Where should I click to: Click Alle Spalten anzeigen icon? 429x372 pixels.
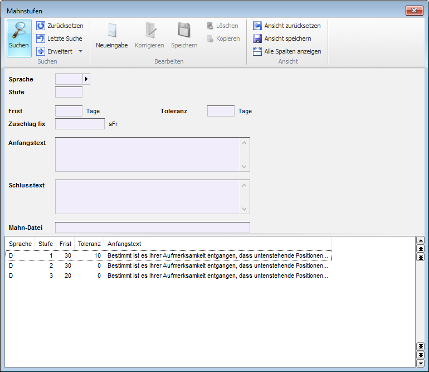257,51
